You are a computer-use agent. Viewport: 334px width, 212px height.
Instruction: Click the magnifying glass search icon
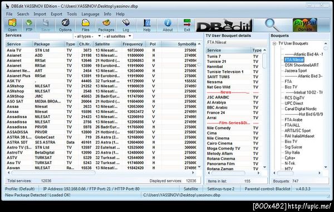(x=273, y=25)
